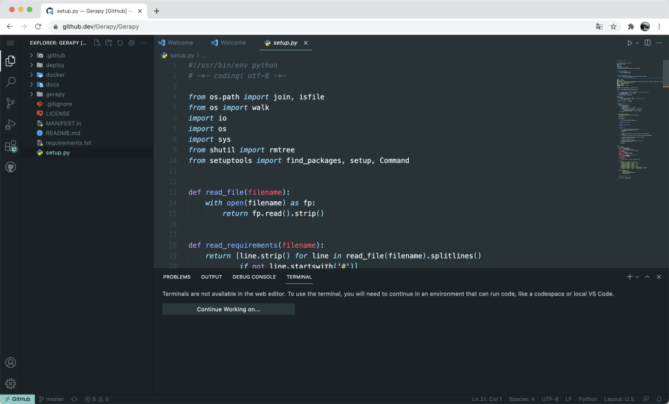
Task: Open requirements.txt from the Explorer
Action: (68, 143)
